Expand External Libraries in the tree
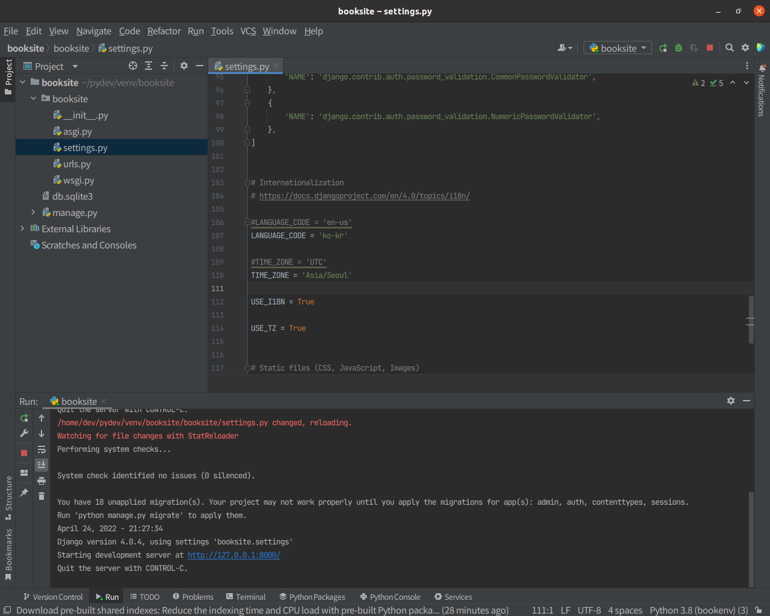770x616 pixels. [x=23, y=229]
